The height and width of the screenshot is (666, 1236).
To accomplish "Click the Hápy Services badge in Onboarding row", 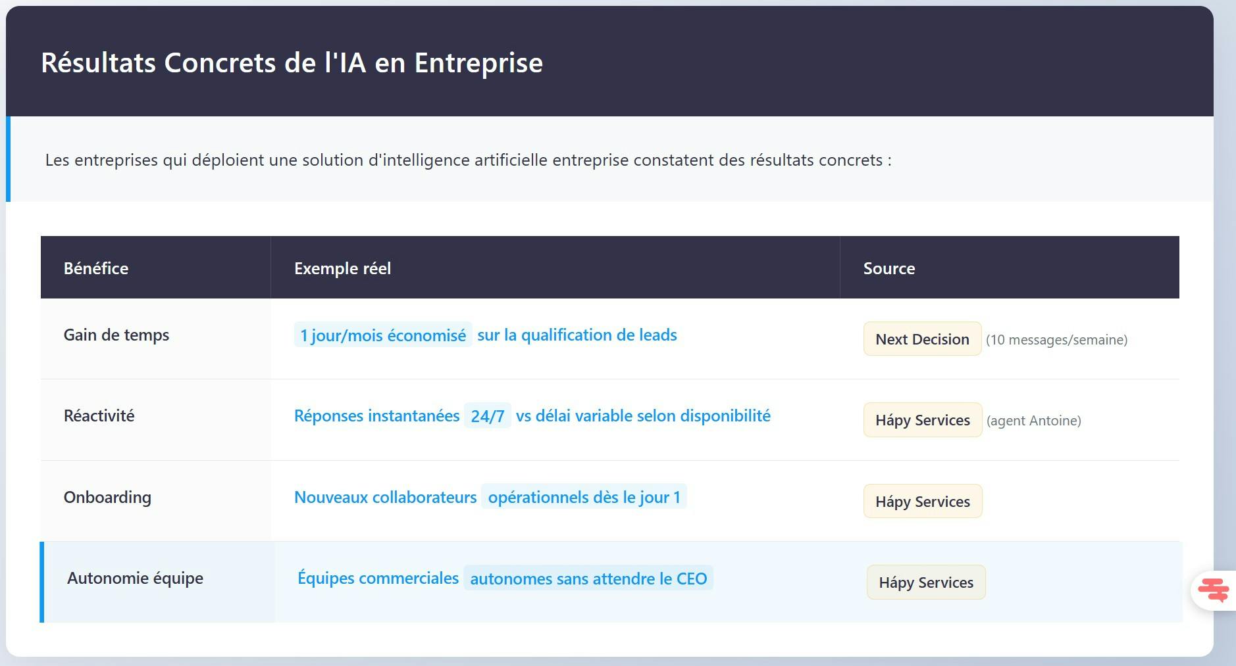I will [922, 501].
